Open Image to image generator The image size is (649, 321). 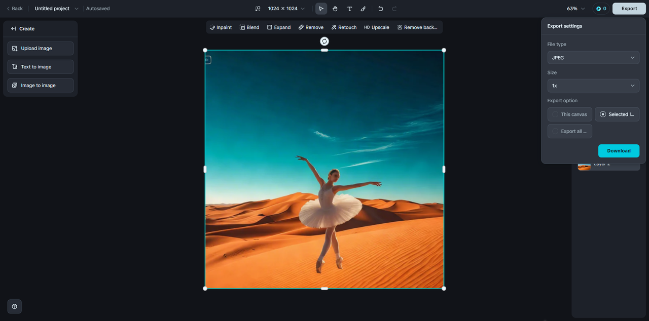(x=41, y=86)
